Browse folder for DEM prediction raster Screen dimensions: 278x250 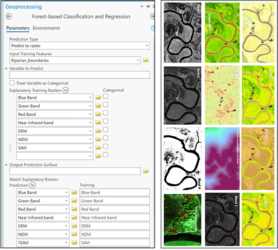[x=74, y=226]
